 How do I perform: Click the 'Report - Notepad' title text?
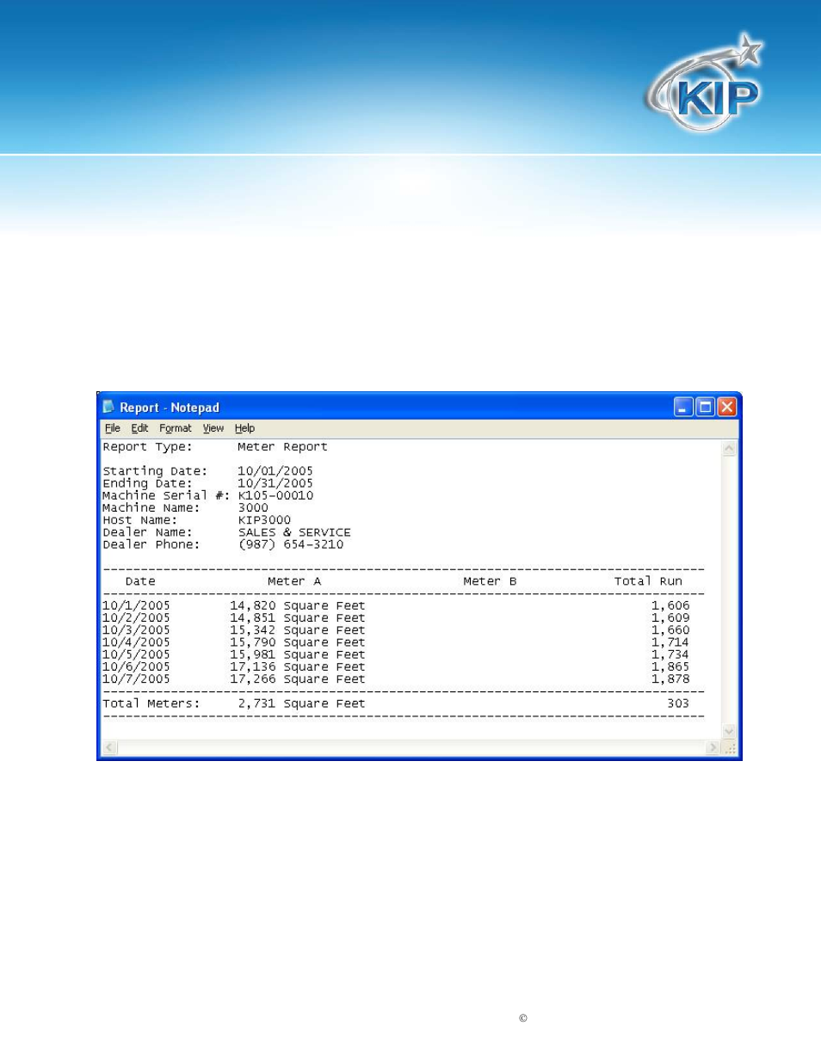point(170,408)
